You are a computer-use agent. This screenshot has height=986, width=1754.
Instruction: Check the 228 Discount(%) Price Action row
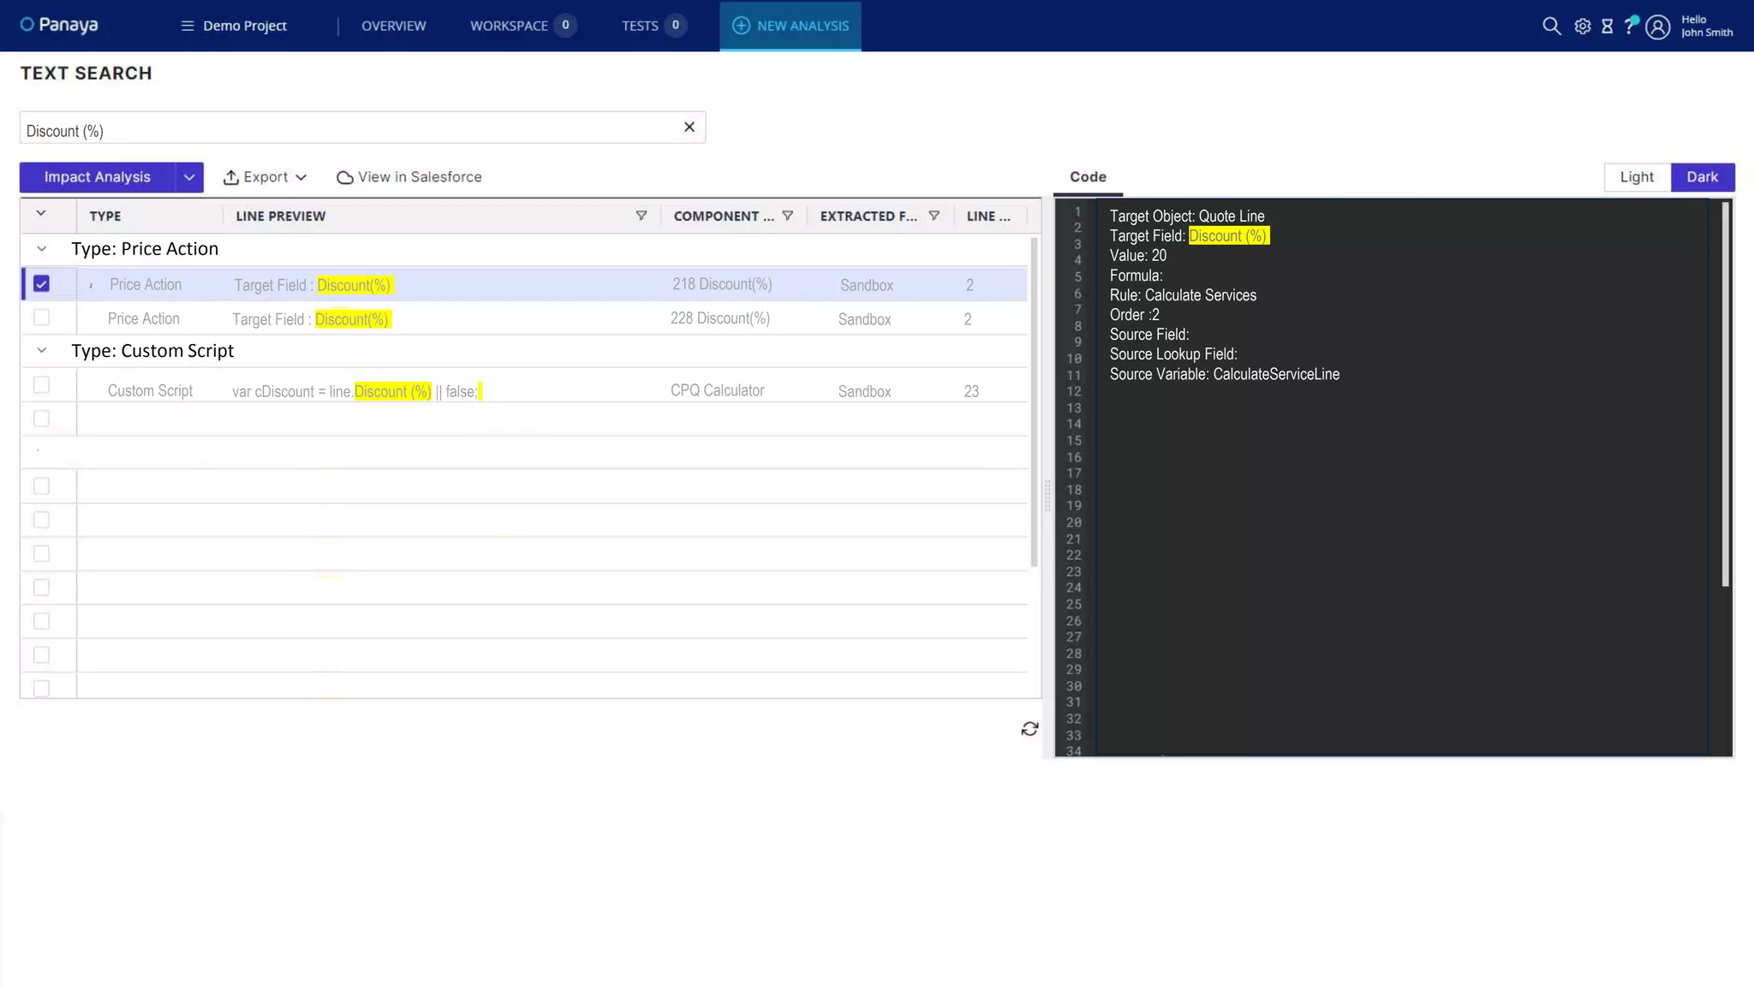tap(41, 318)
